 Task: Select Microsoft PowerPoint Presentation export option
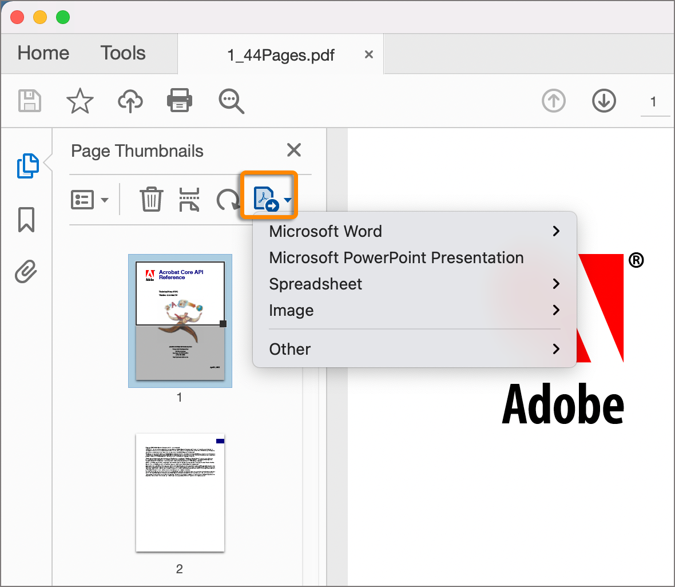point(396,257)
